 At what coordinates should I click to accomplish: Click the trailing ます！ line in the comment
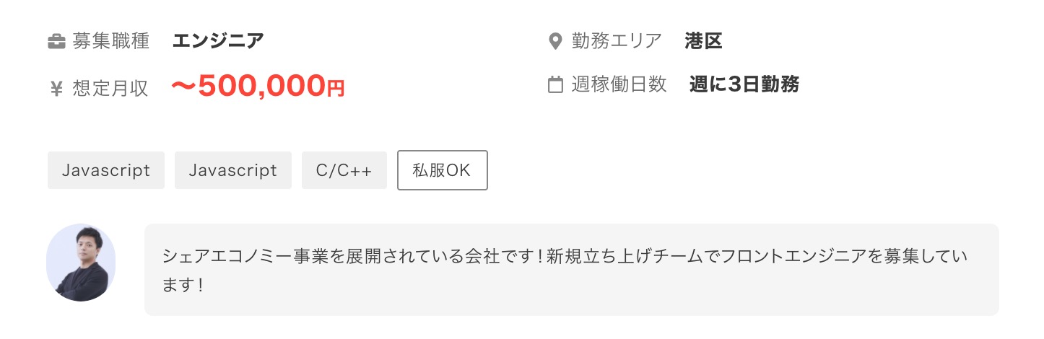coord(183,285)
